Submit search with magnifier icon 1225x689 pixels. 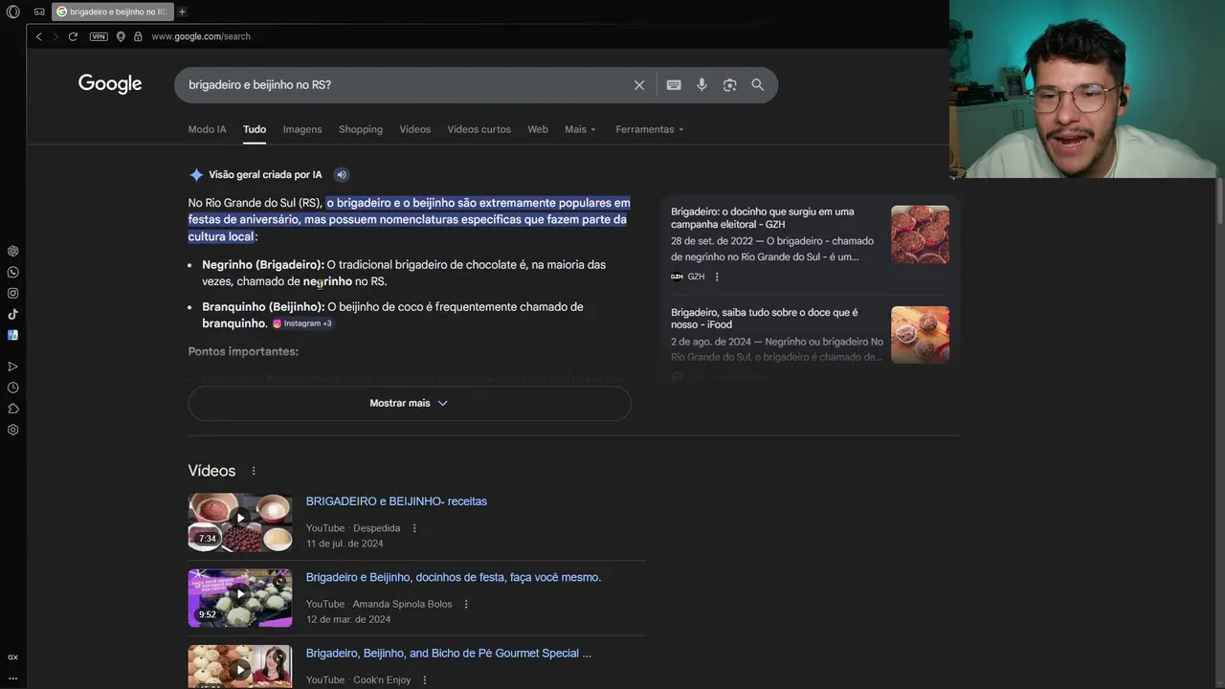[x=757, y=85]
